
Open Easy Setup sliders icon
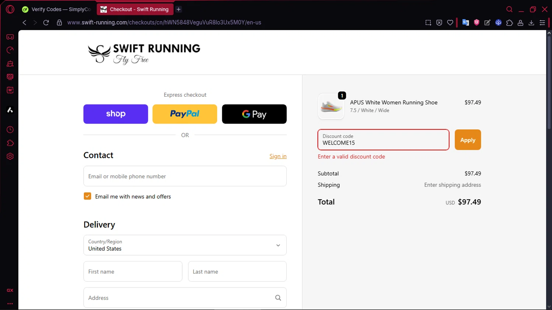point(542,23)
